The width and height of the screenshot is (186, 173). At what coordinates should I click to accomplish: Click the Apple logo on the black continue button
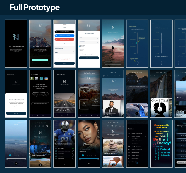tap(56, 32)
